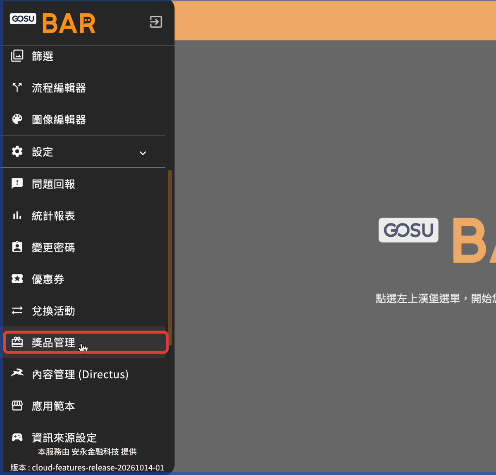Screen dimensions: 496x475
Task: Click the 資訊來源設定 gamepad icon
Action: click(x=17, y=437)
